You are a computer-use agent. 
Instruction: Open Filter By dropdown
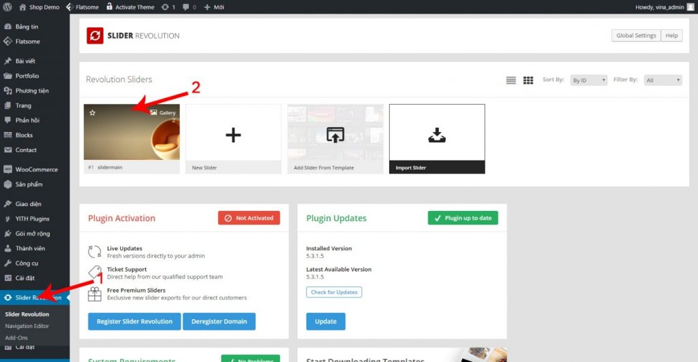pyautogui.click(x=663, y=80)
